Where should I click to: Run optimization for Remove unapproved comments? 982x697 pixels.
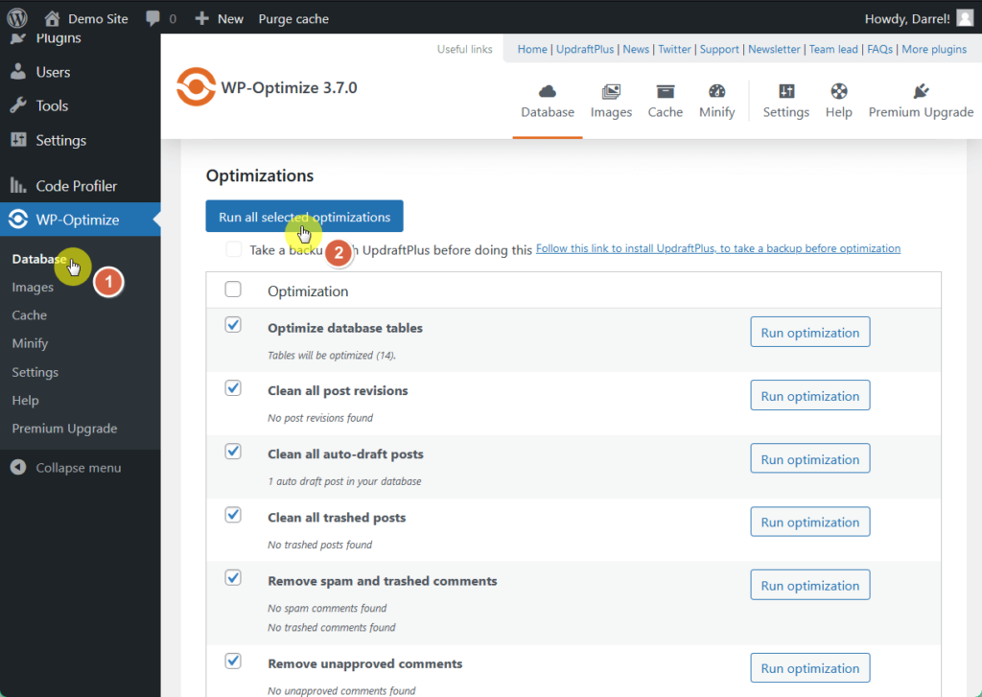tap(809, 668)
